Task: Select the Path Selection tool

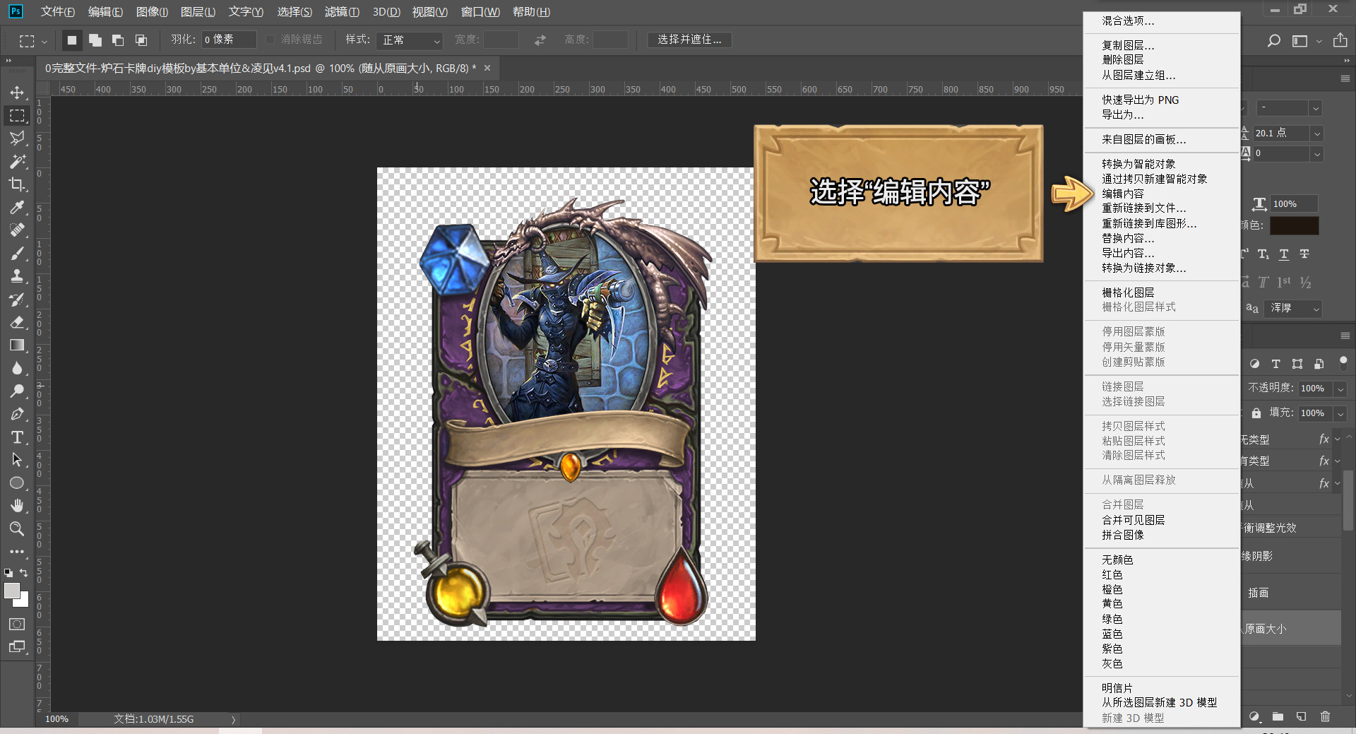Action: click(x=17, y=460)
